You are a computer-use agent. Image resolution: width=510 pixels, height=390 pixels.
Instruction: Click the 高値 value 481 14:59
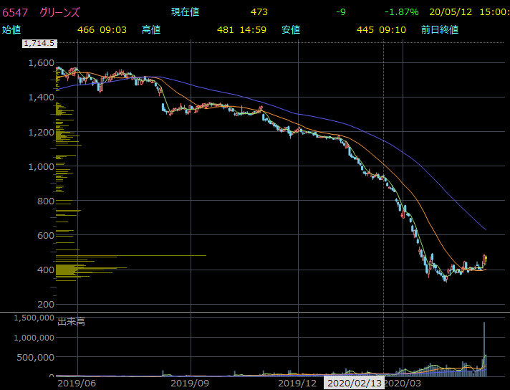point(242,29)
